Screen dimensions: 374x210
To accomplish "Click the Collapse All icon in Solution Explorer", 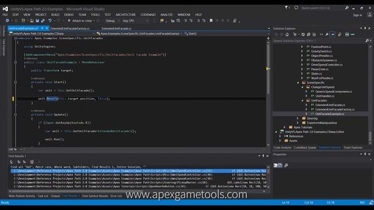I will pyautogui.click(x=309, y=34).
